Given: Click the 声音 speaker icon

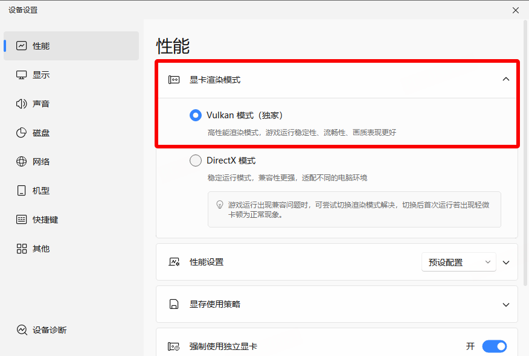Looking at the screenshot, I should [22, 104].
